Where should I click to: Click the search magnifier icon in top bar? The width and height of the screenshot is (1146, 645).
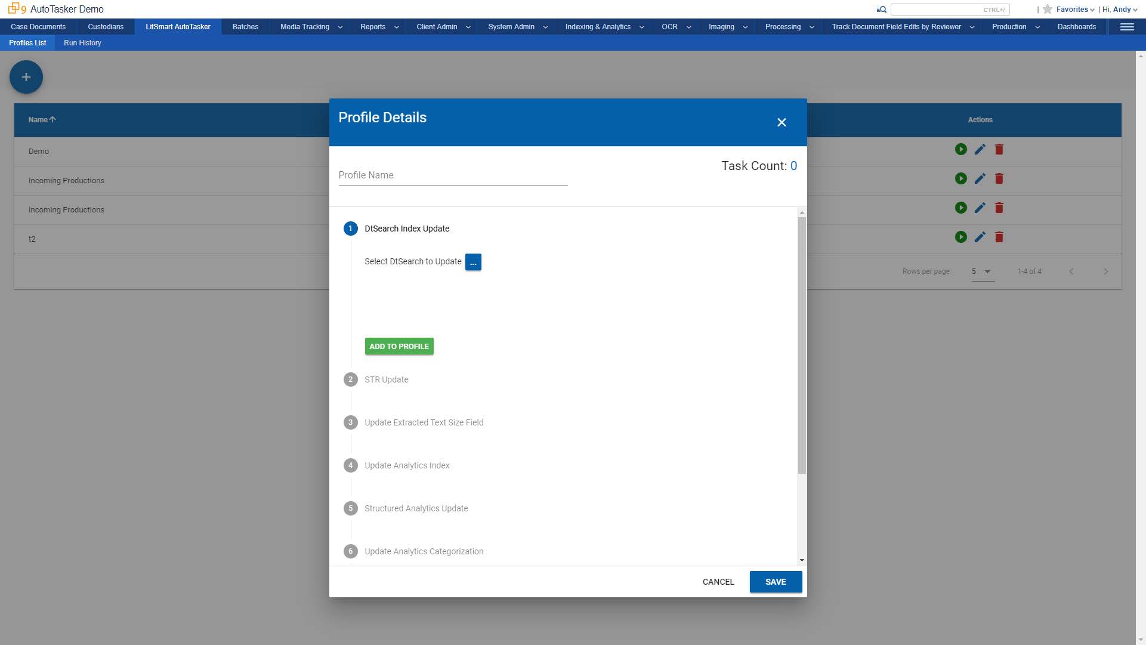[881, 9]
